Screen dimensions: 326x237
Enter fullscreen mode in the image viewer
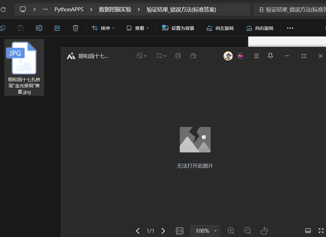point(321,231)
